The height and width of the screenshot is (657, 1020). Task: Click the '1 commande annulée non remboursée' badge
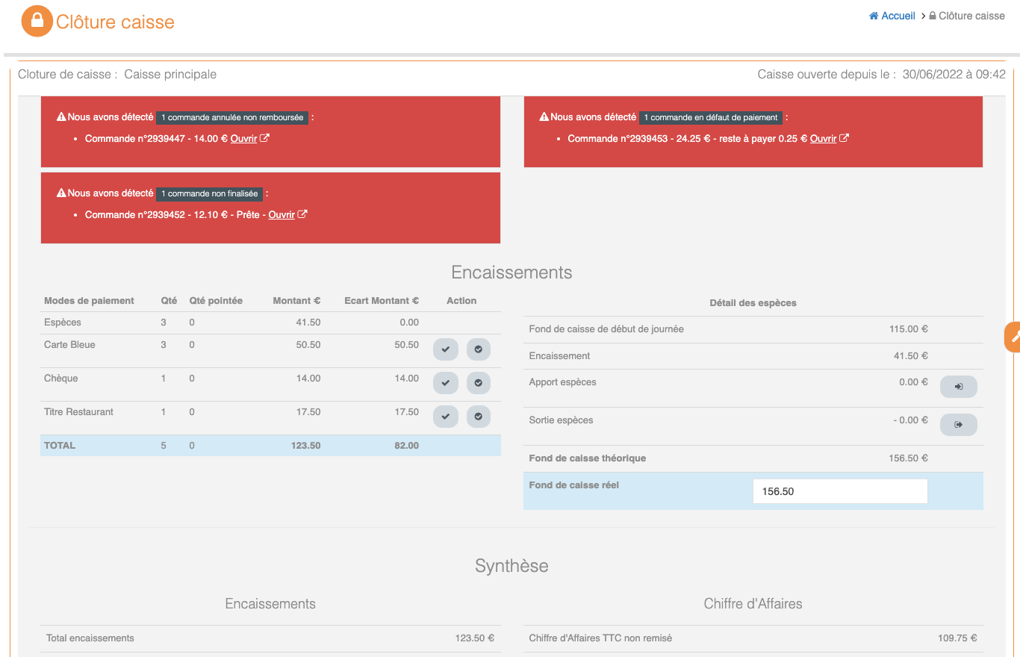coord(232,118)
